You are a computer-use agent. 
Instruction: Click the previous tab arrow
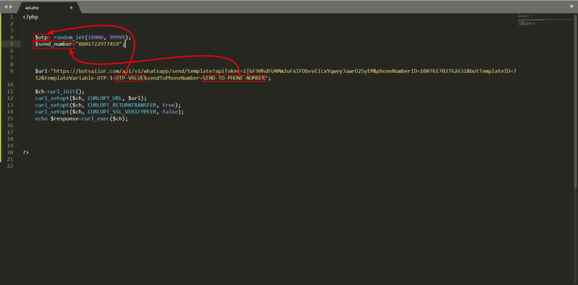click(x=5, y=6)
